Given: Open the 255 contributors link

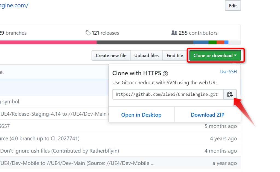Looking at the screenshot, I should (198, 33).
